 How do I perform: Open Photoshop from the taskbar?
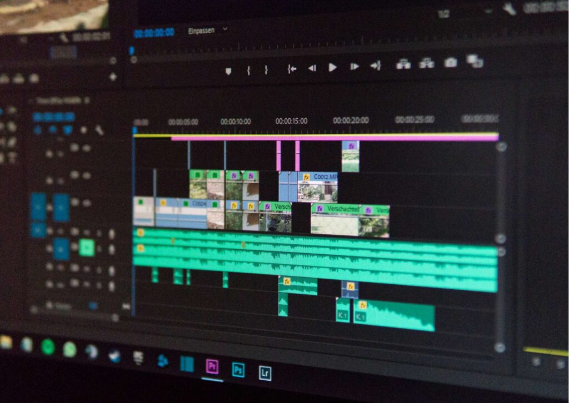(x=238, y=370)
